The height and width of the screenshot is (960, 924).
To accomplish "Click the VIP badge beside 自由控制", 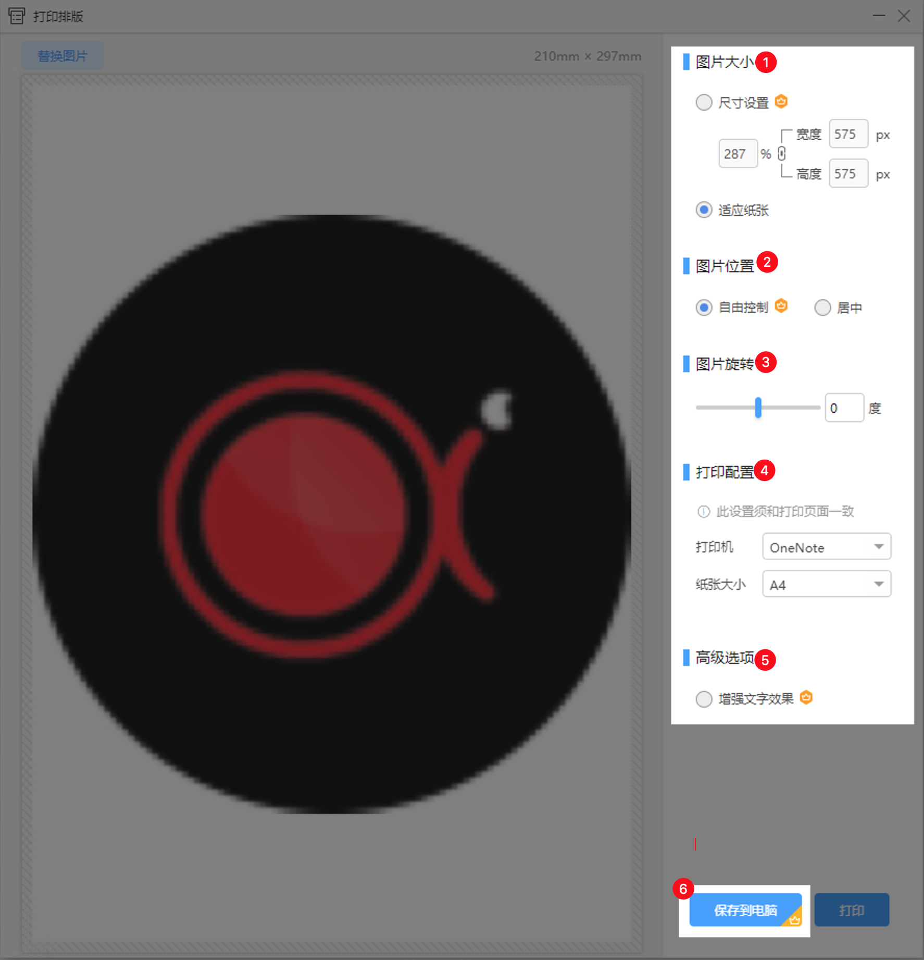I will pyautogui.click(x=781, y=306).
